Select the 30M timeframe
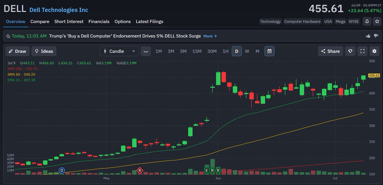The width and height of the screenshot is (383, 185). [x=212, y=51]
